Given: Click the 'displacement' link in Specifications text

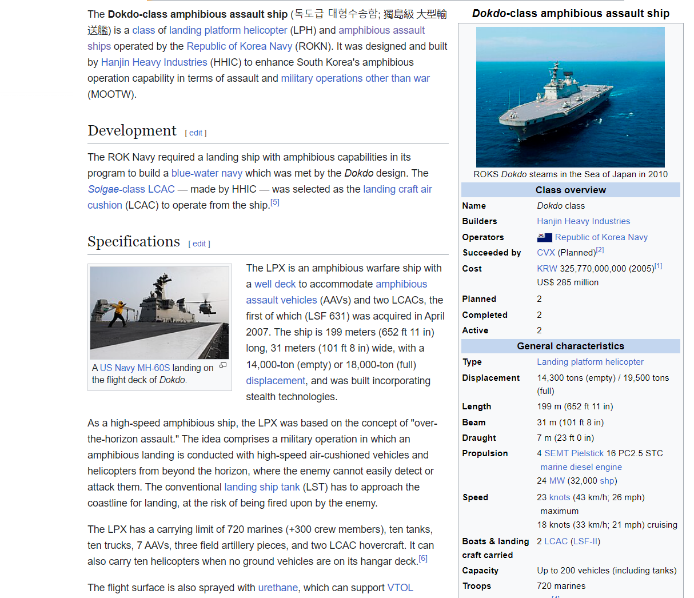Looking at the screenshot, I should point(276,381).
